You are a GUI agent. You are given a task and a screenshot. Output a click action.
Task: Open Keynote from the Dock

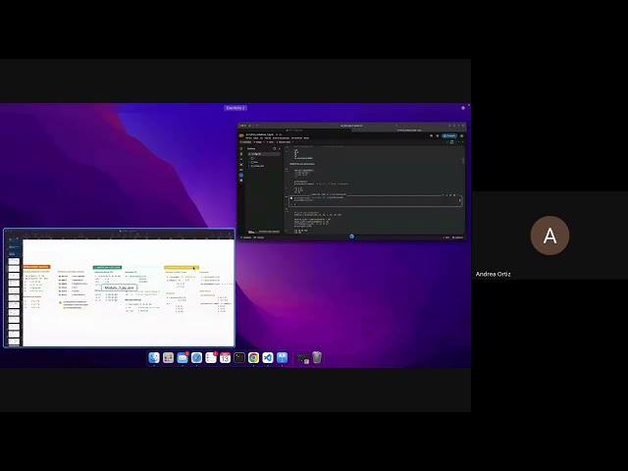pos(282,357)
